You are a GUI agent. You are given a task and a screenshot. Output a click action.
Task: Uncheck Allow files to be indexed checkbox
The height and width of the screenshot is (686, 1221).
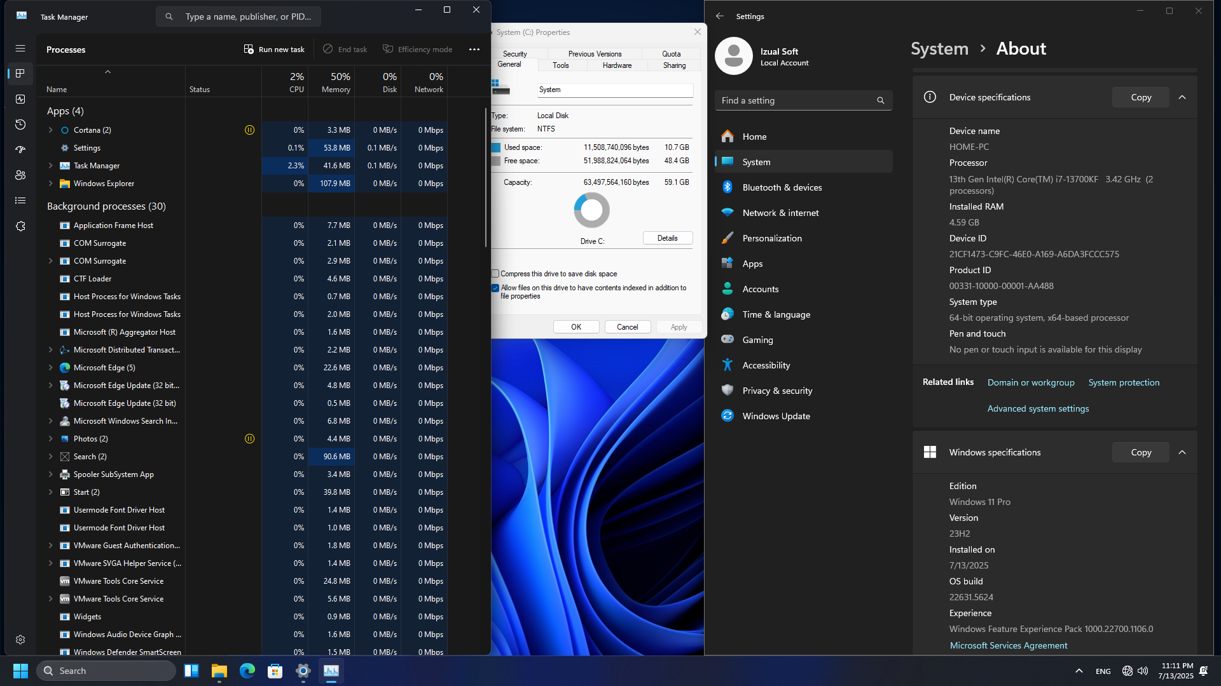495,288
